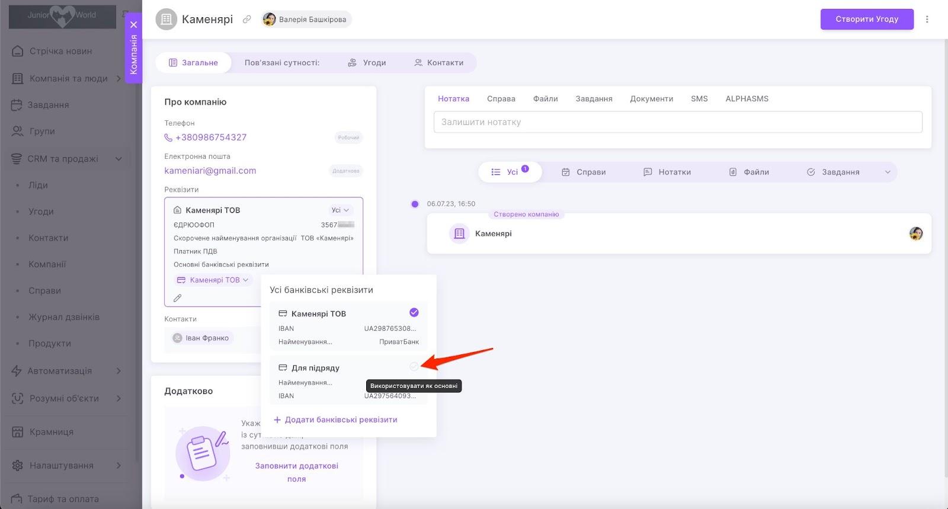The image size is (948, 509).
Task: Close the Компанія side panel tab
Action: [x=134, y=25]
